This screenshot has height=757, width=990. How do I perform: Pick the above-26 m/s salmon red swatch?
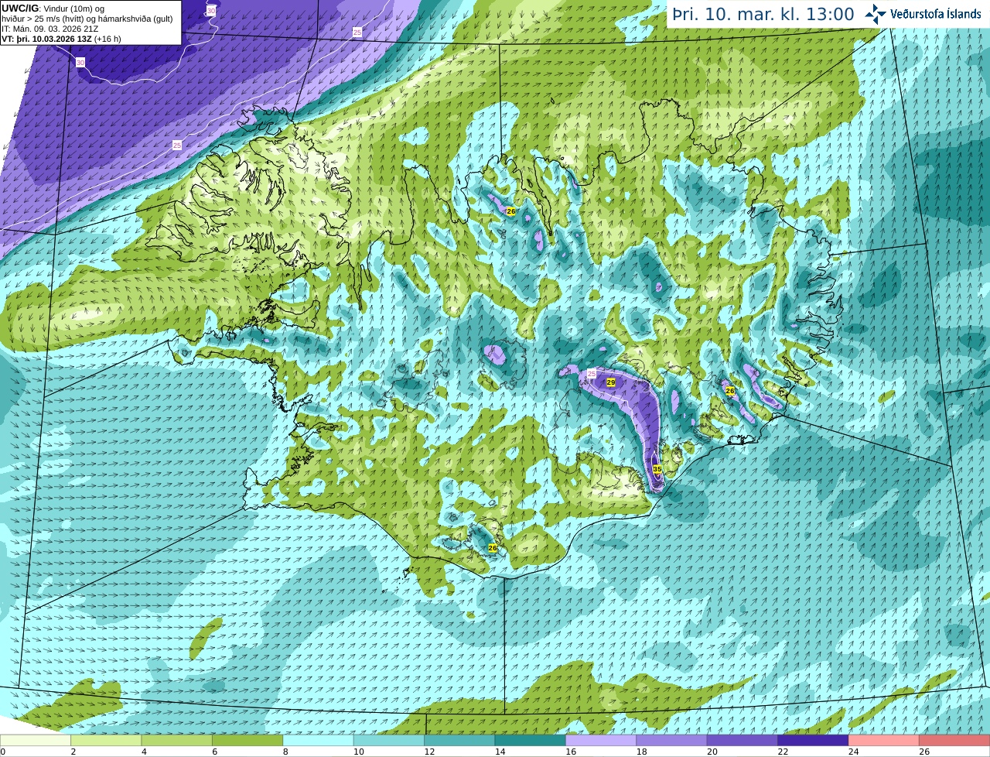954,740
